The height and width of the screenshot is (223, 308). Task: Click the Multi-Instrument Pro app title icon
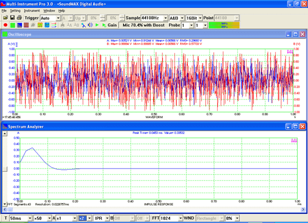pyautogui.click(x=4, y=3)
